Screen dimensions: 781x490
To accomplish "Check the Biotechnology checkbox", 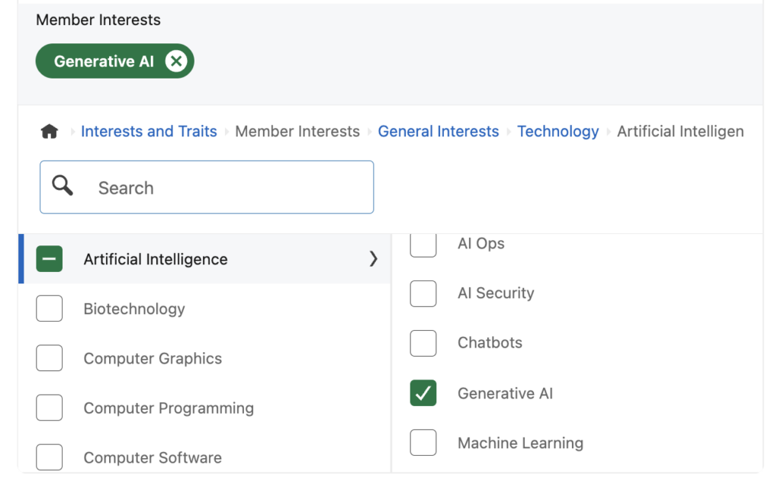I will [x=50, y=309].
